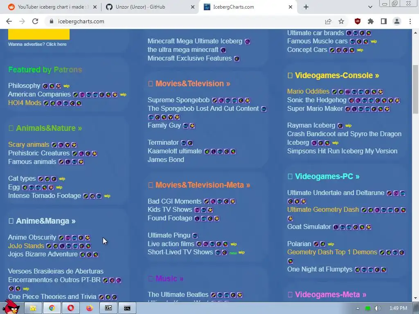This screenshot has height=314, width=419.
Task: Open the Chrome extensions puzzle icon
Action: [370, 21]
